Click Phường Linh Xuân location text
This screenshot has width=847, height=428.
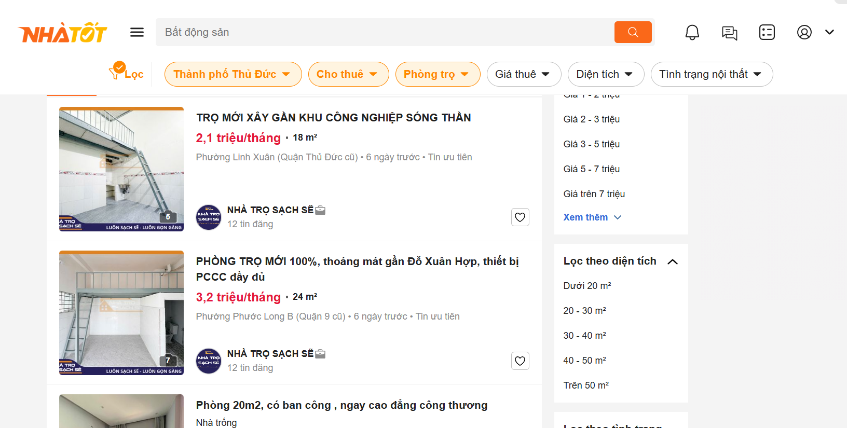coord(277,157)
